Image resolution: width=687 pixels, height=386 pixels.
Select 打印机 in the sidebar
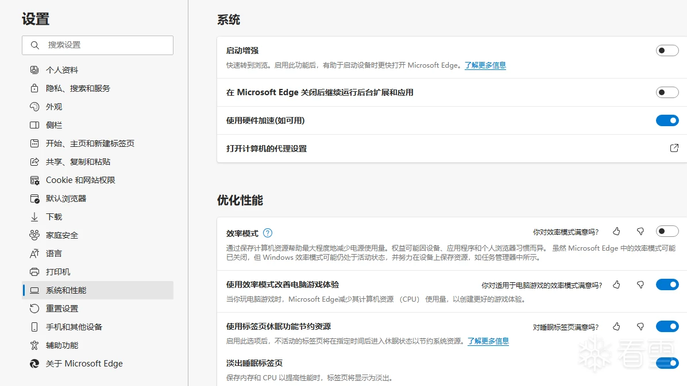(x=98, y=272)
